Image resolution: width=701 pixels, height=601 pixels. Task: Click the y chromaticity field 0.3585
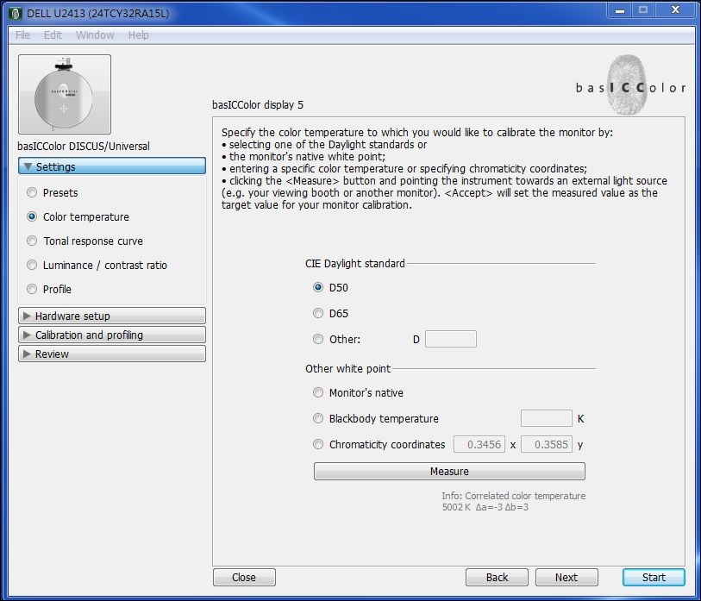tap(547, 444)
